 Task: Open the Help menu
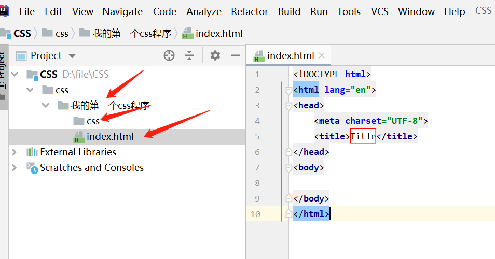455,12
